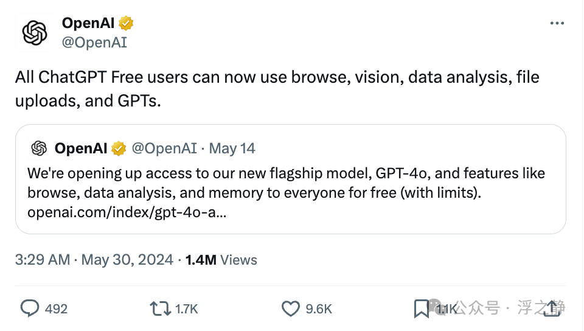584x331 pixels.
Task: Click the small OpenAI avatar in quoted tweet
Action: (39, 148)
